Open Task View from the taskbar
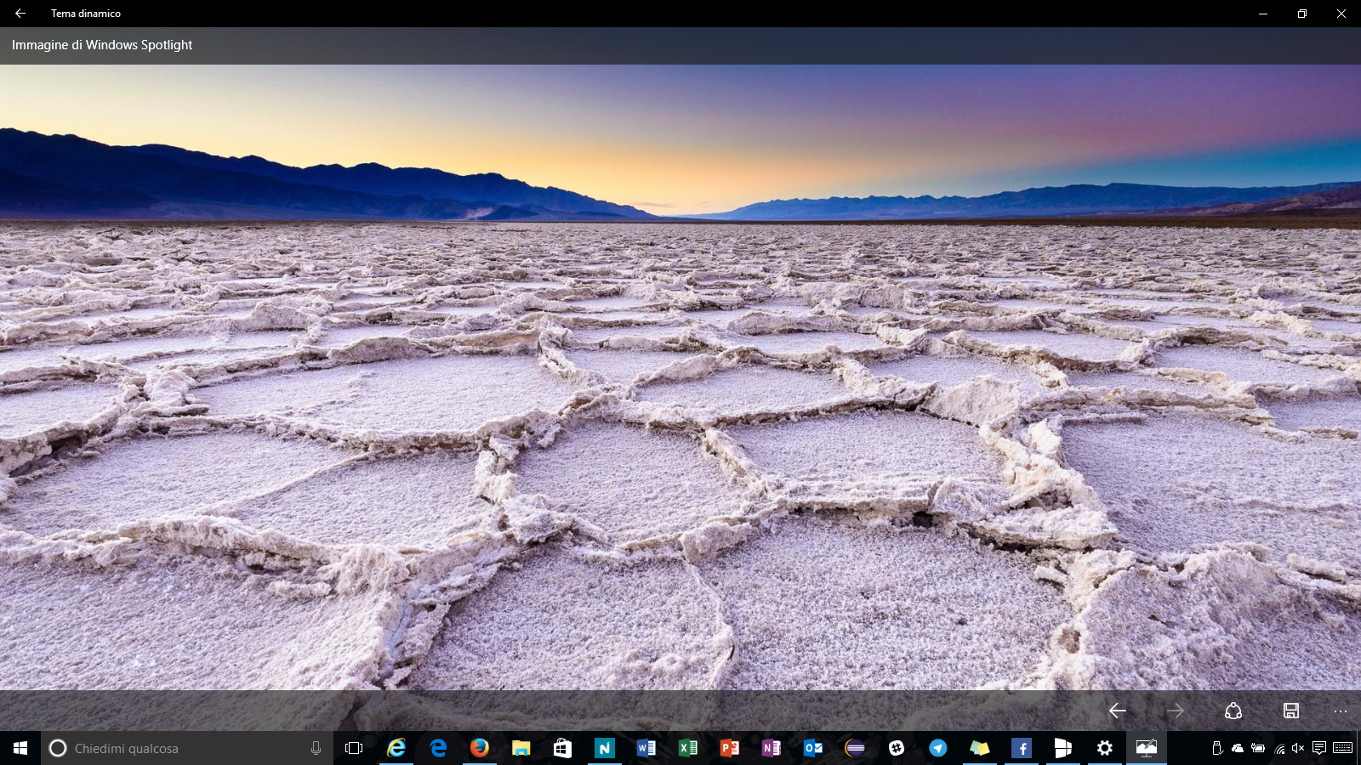This screenshot has width=1361, height=765. point(354,748)
